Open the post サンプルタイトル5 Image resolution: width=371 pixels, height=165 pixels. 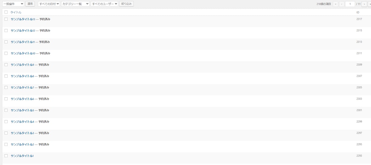22,110
